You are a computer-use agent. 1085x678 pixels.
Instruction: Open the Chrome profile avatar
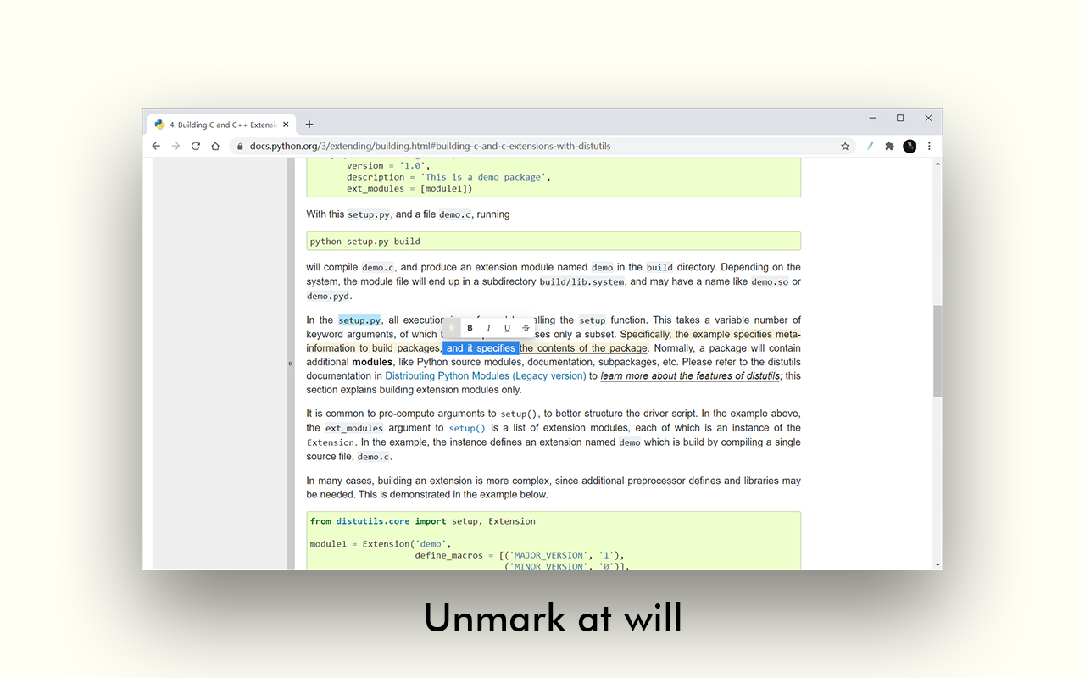click(910, 146)
